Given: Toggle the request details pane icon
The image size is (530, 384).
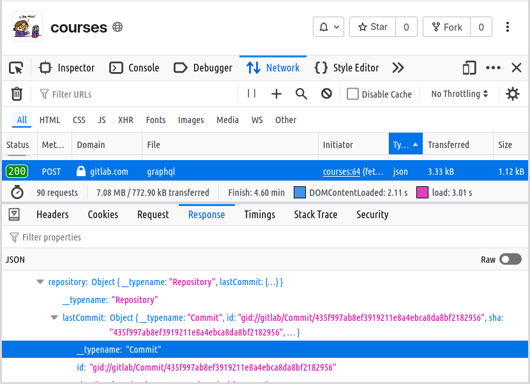Looking at the screenshot, I should point(14,214).
